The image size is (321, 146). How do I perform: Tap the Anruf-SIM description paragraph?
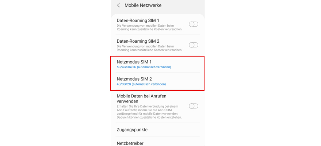click(149, 112)
